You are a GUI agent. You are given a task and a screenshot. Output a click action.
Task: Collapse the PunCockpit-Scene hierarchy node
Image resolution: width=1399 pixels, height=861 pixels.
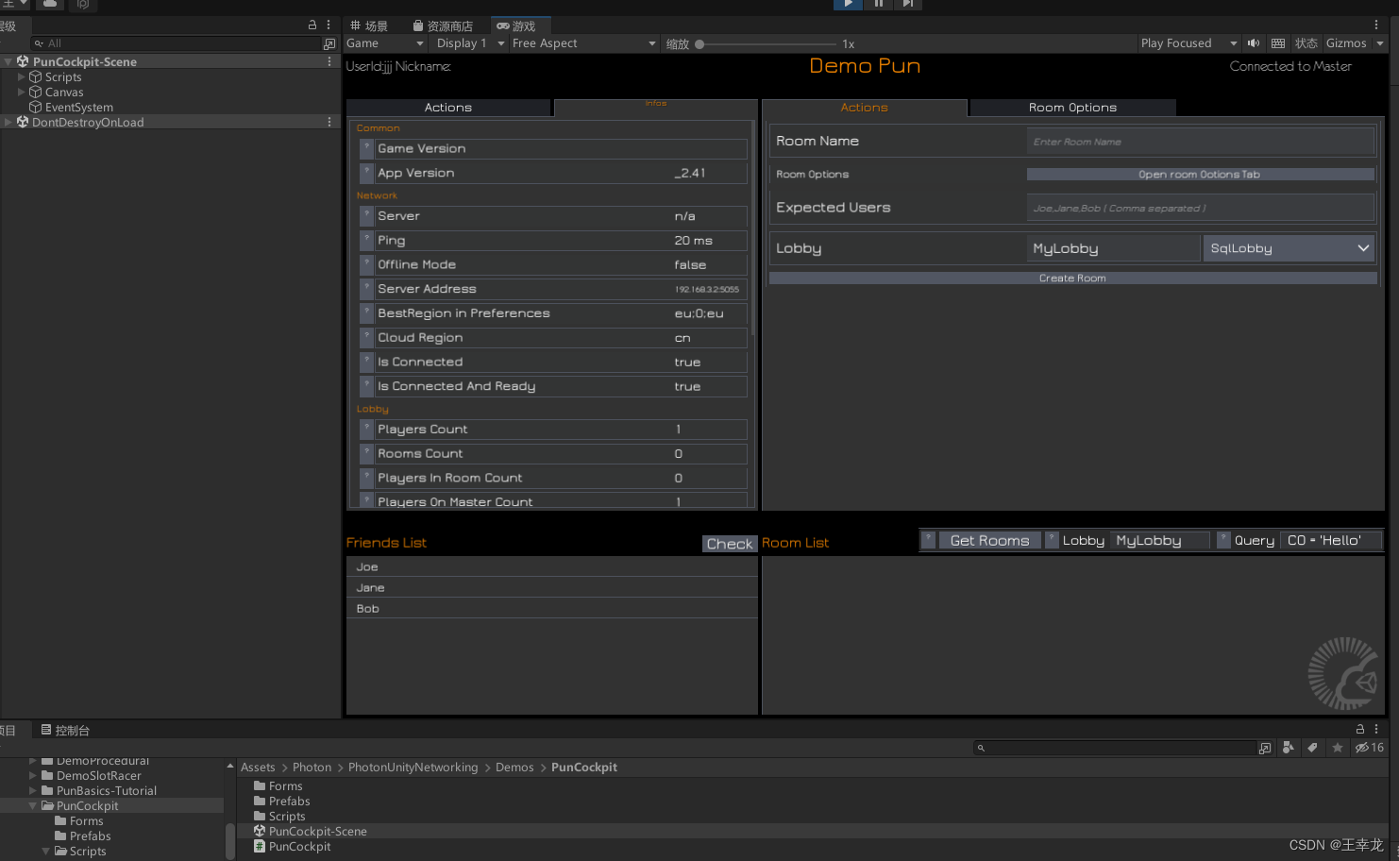(8, 61)
